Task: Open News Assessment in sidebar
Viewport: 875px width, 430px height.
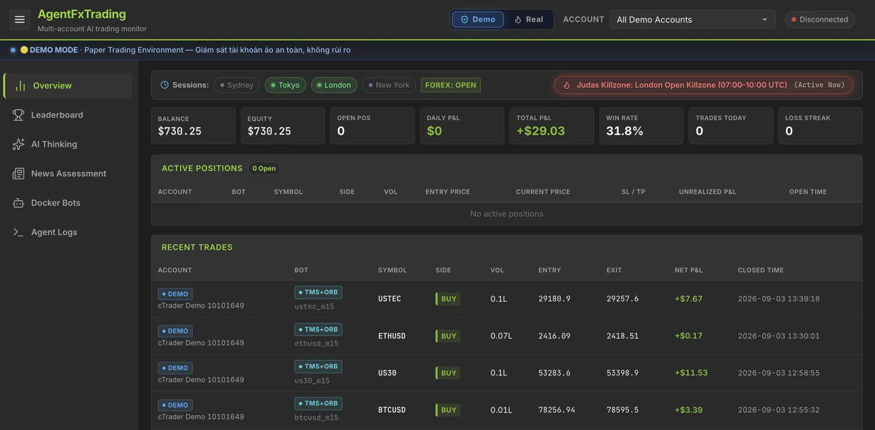Action: (x=68, y=174)
